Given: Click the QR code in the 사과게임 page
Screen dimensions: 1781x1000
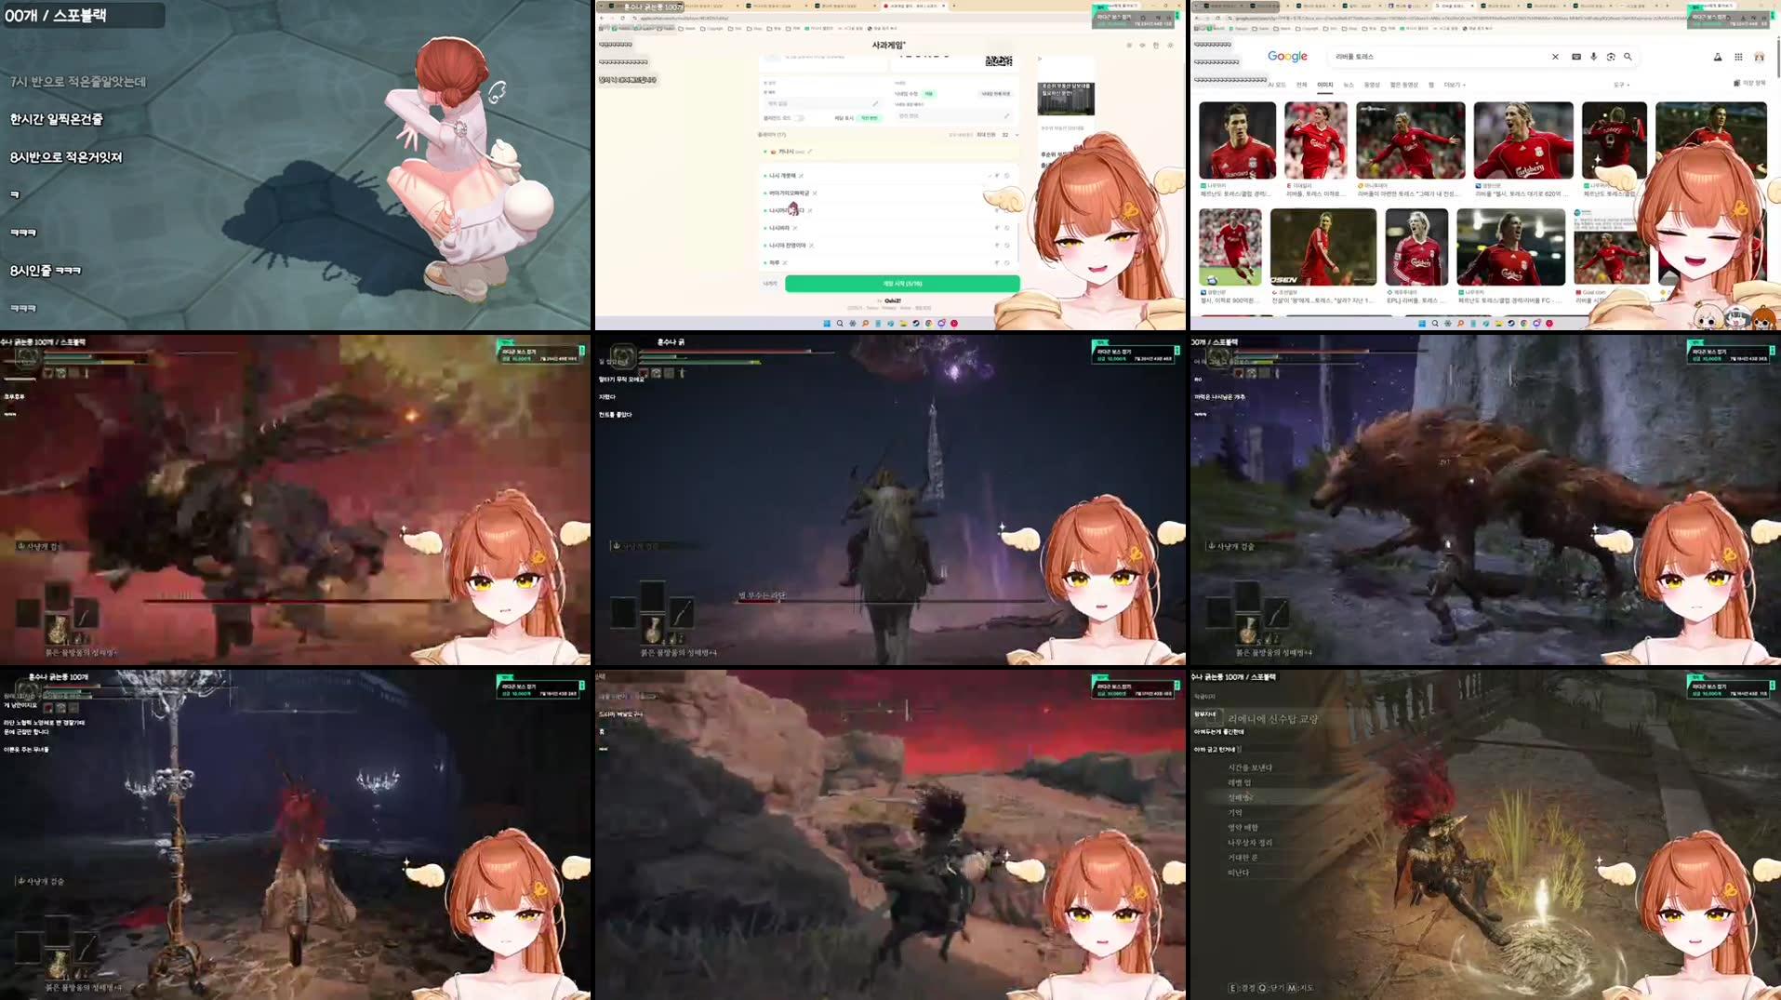Looking at the screenshot, I should click(x=998, y=60).
